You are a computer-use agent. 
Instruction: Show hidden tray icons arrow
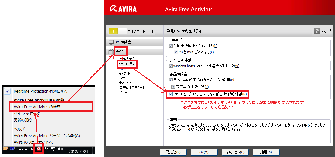[32, 149]
